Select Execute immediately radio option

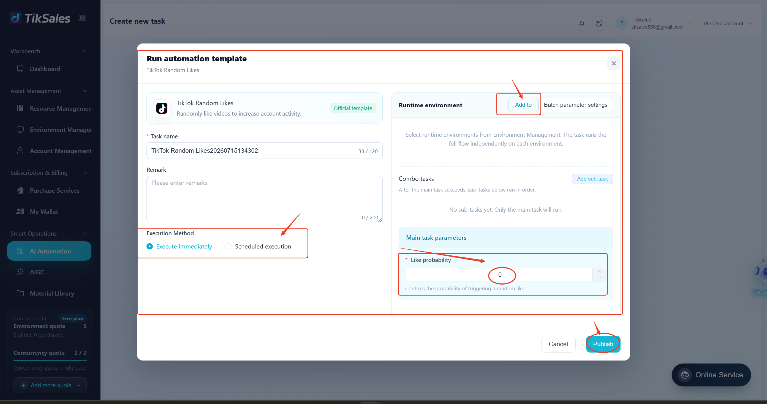click(179, 246)
